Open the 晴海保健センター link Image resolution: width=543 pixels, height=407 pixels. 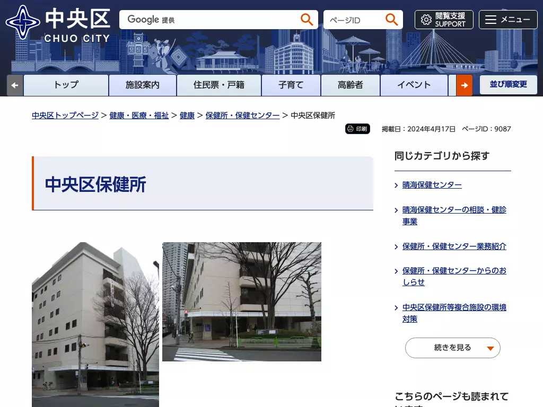click(432, 185)
